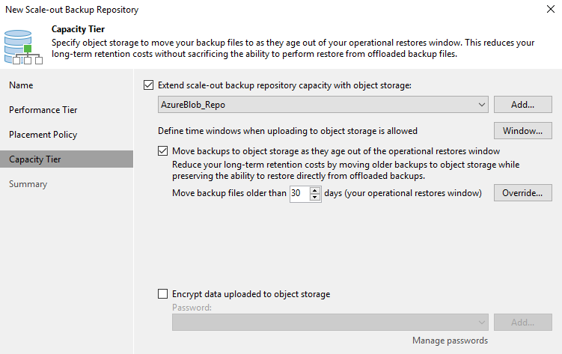Uncheck Extend scale-out backup repository capacity
Screen dimensions: 562x354
tap(148, 85)
